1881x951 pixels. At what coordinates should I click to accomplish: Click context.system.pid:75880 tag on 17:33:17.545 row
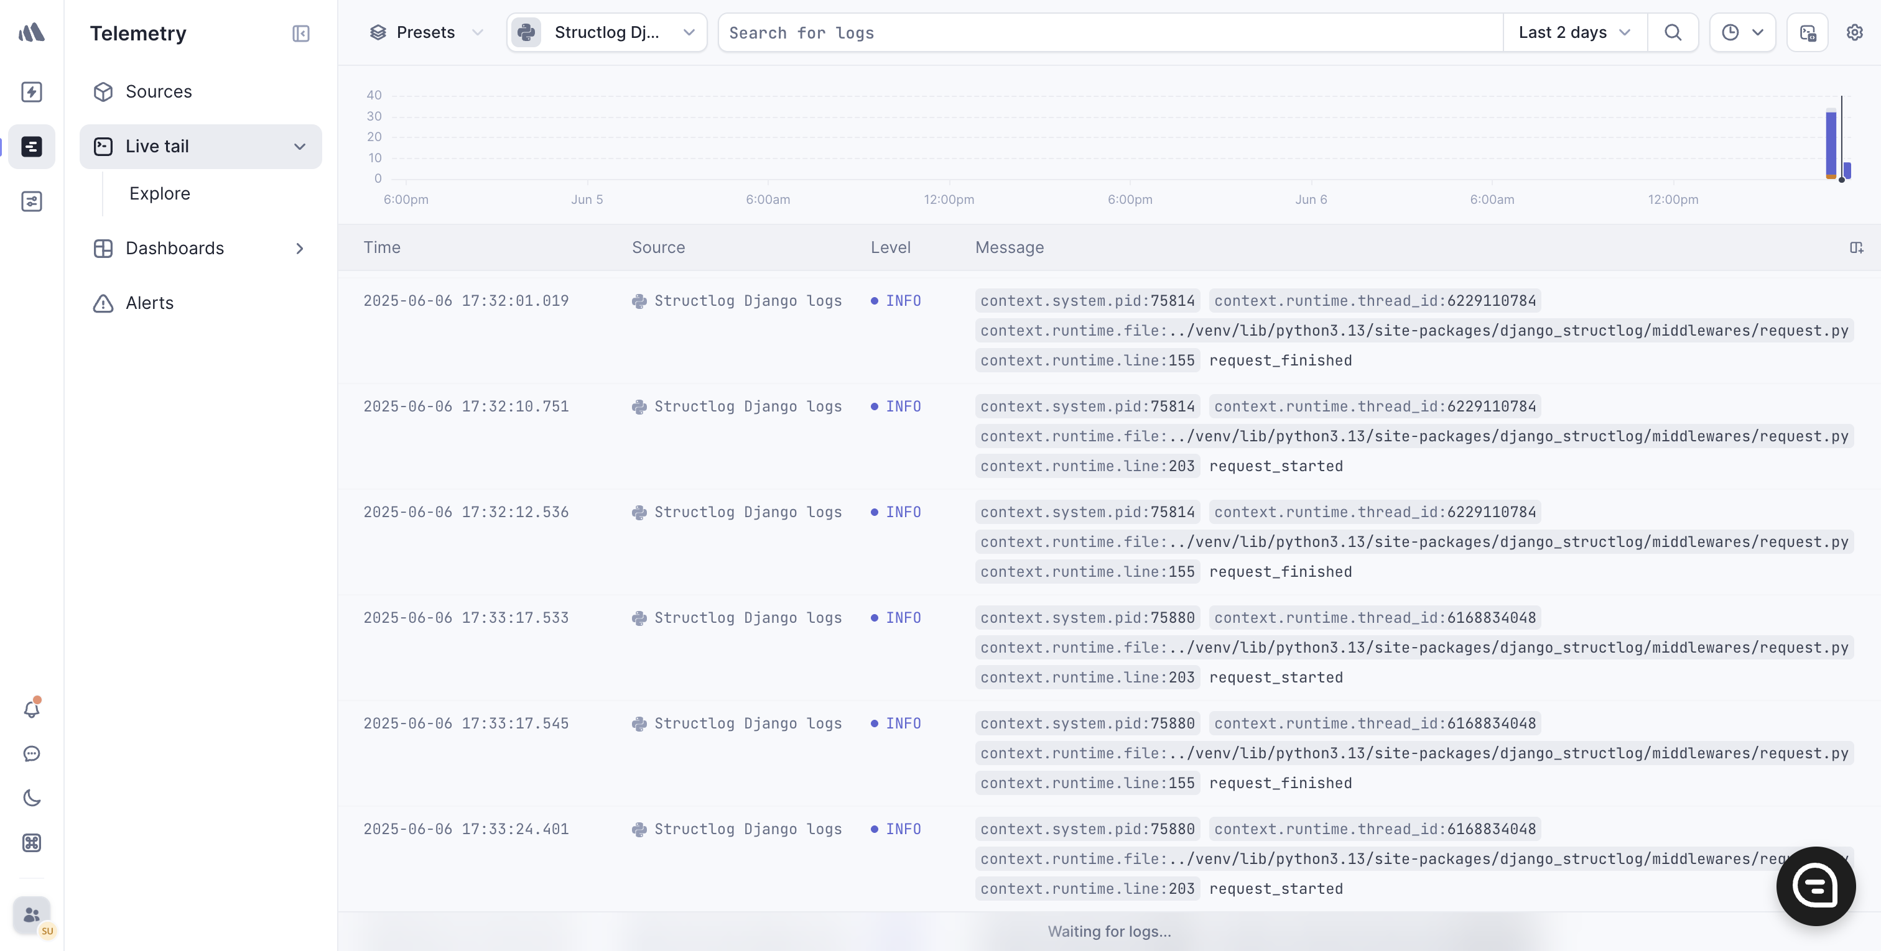point(1087,724)
